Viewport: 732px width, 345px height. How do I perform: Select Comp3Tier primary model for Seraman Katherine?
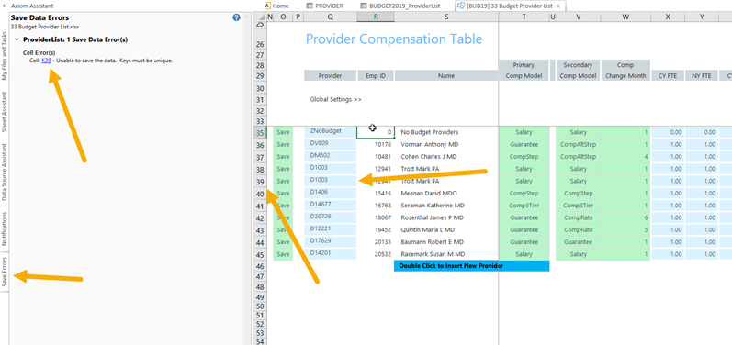524,206
